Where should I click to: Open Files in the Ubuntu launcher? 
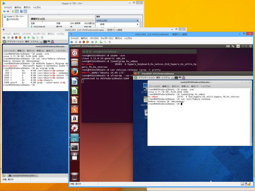(x=75, y=62)
